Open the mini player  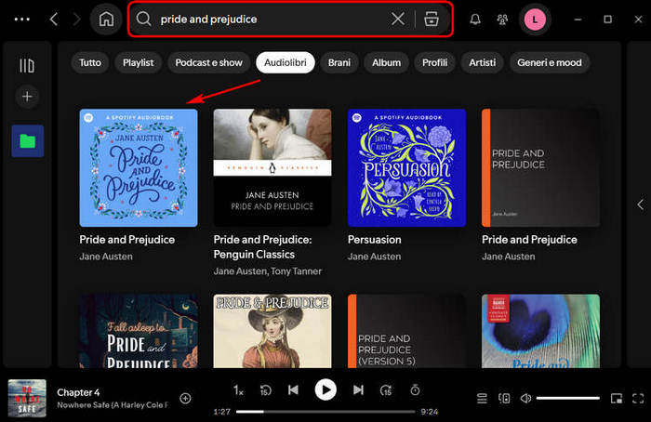click(616, 399)
